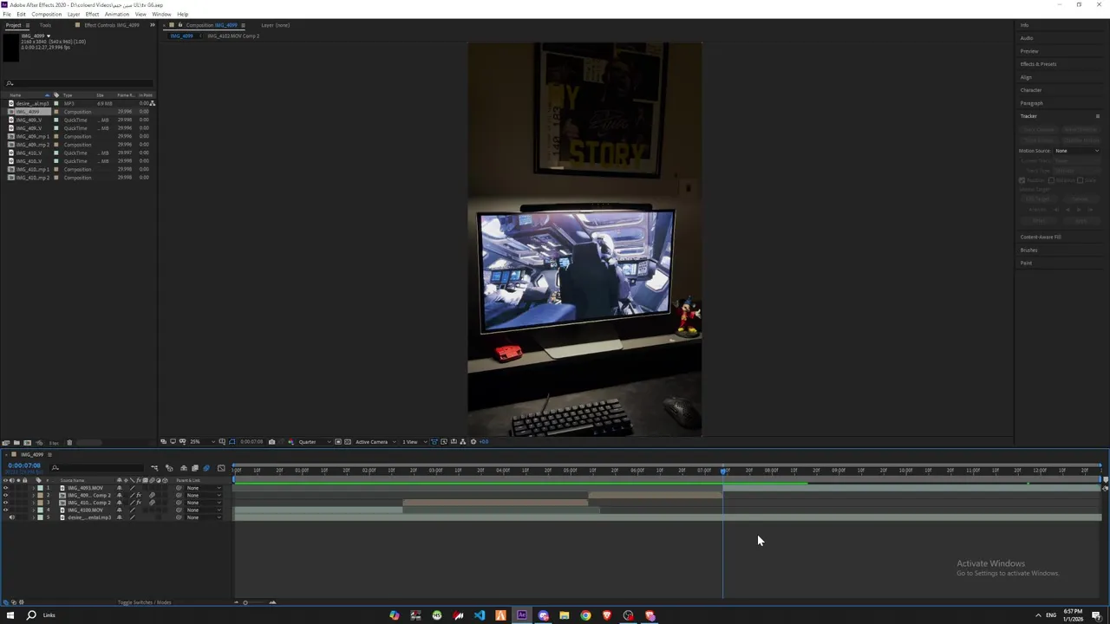The height and width of the screenshot is (624, 1110).
Task: Click the viewer current time display
Action: tap(251, 442)
